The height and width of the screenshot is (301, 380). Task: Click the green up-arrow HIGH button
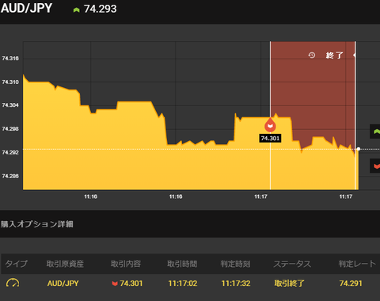tap(376, 131)
